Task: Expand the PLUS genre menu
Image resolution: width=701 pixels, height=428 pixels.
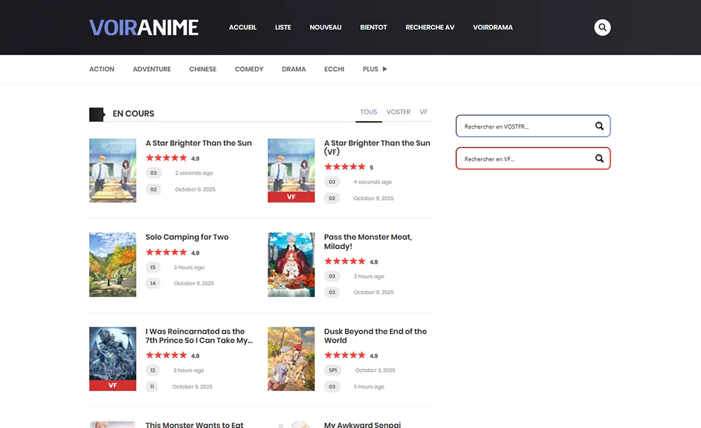Action: click(x=373, y=69)
